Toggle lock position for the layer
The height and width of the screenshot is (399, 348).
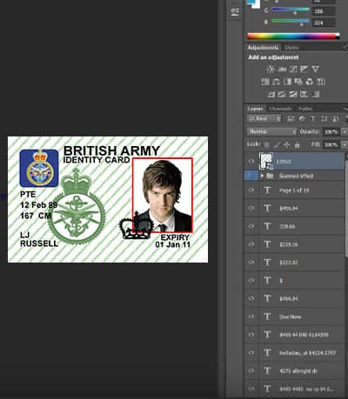(287, 144)
